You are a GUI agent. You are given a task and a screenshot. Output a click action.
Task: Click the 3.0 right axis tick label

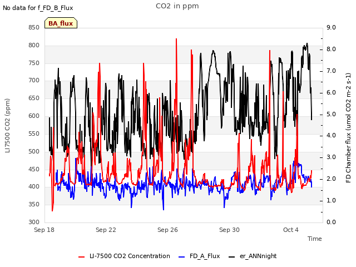(332, 157)
